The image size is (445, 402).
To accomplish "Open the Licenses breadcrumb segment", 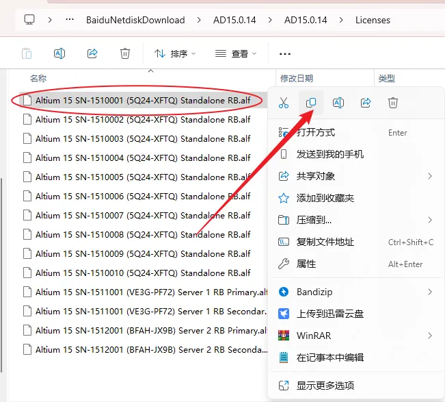I will click(373, 20).
